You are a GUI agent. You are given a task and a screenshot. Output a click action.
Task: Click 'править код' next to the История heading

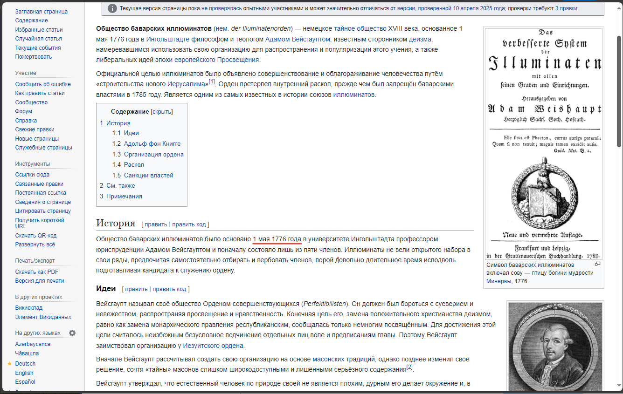[189, 224]
